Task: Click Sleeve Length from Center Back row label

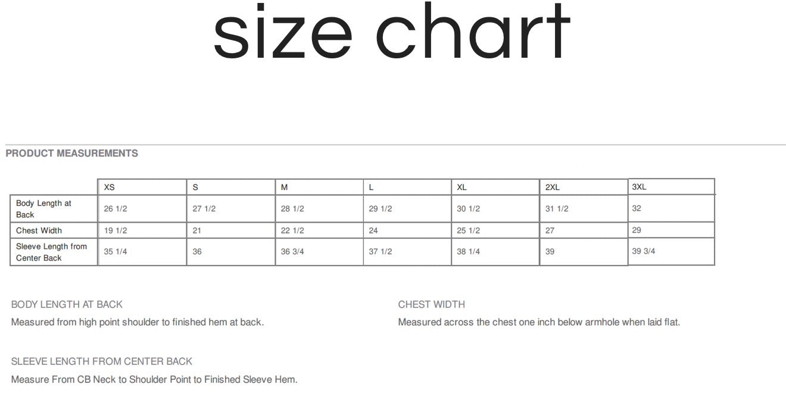Action: point(54,252)
